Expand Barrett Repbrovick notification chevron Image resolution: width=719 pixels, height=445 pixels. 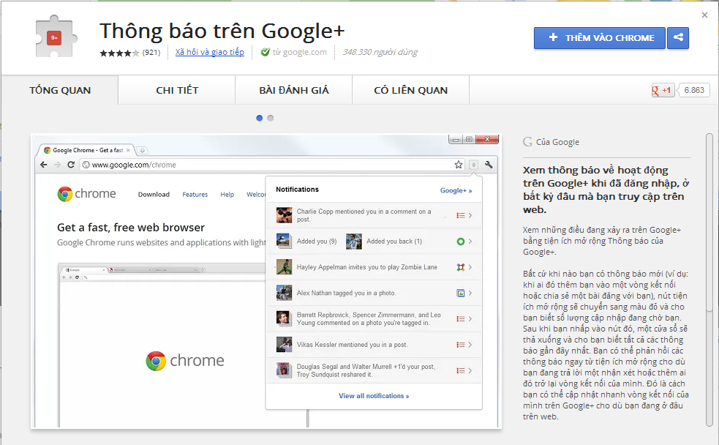tap(470, 319)
